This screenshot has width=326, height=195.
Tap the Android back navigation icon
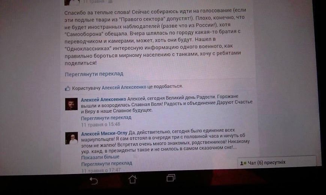click(93, 181)
